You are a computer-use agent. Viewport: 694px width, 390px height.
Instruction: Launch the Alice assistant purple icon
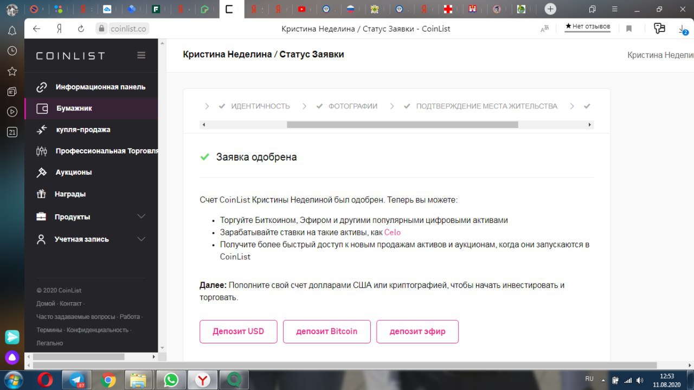(12, 357)
